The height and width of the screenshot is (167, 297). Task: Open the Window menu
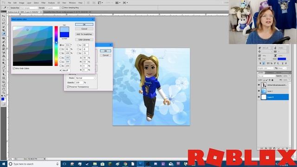72,3
